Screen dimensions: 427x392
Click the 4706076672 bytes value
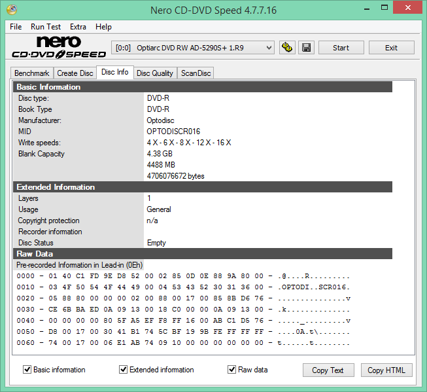click(x=176, y=176)
